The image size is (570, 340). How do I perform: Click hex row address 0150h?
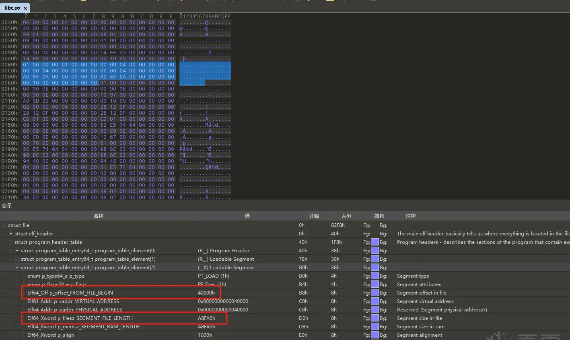pyautogui.click(x=10, y=125)
